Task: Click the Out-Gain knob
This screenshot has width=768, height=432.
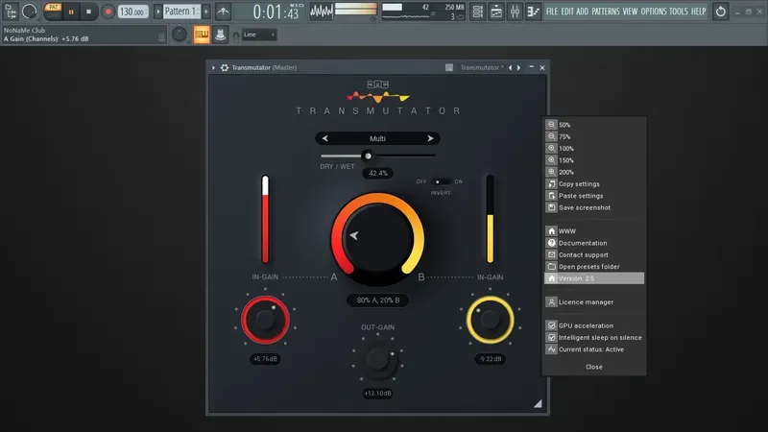Action: point(377,360)
